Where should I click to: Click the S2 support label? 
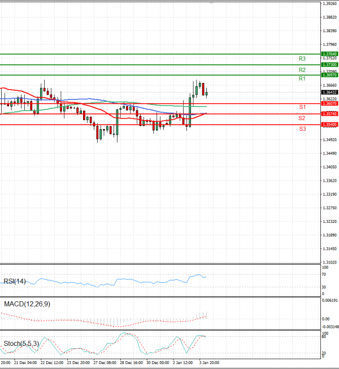(x=302, y=118)
